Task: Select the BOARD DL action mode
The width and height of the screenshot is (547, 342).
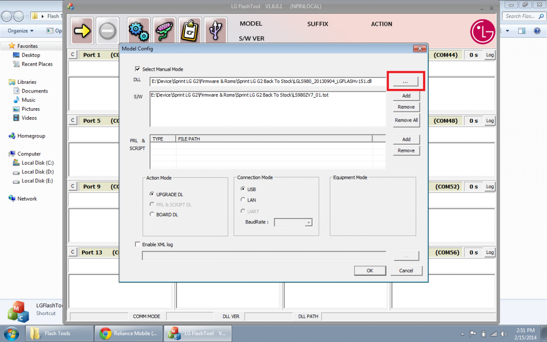Action: (152, 214)
